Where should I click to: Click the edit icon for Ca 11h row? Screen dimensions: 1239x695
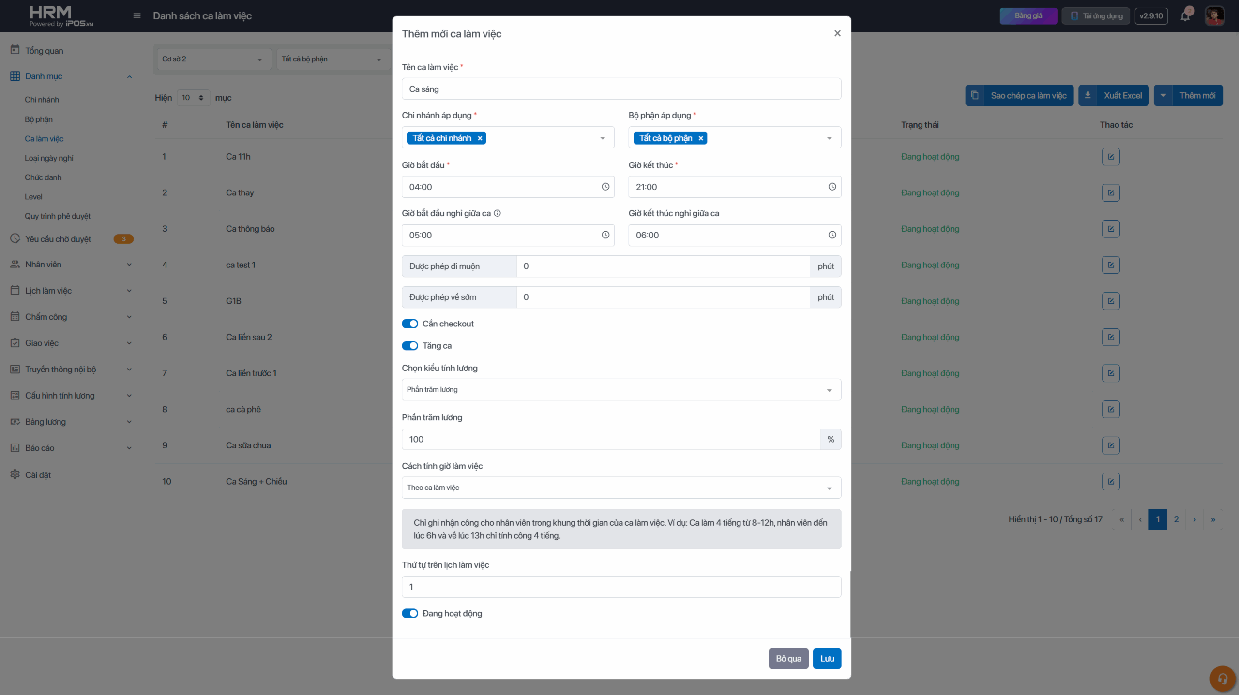[1111, 157]
